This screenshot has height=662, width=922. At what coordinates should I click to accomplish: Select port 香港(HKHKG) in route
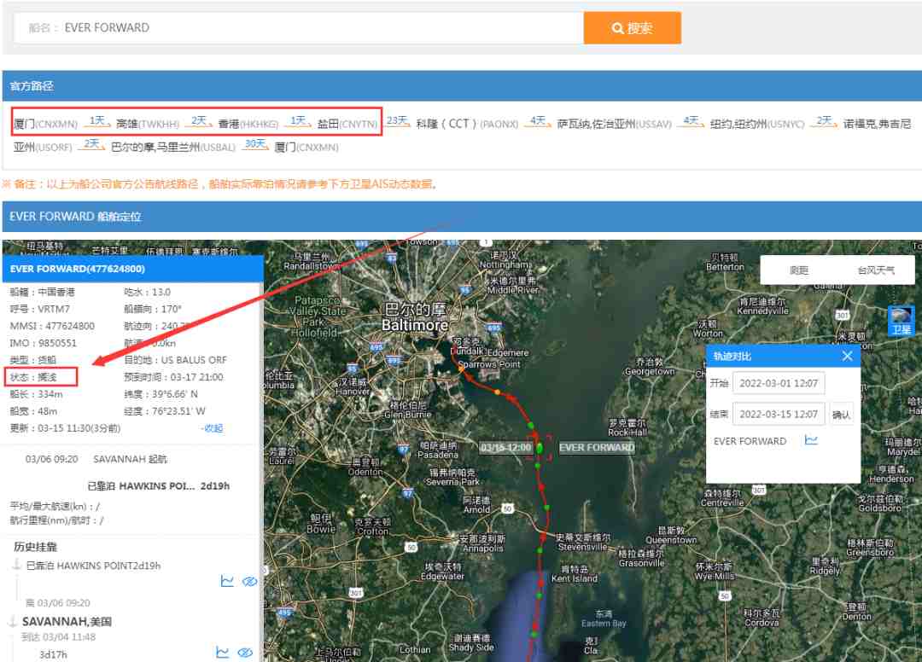tap(248, 124)
